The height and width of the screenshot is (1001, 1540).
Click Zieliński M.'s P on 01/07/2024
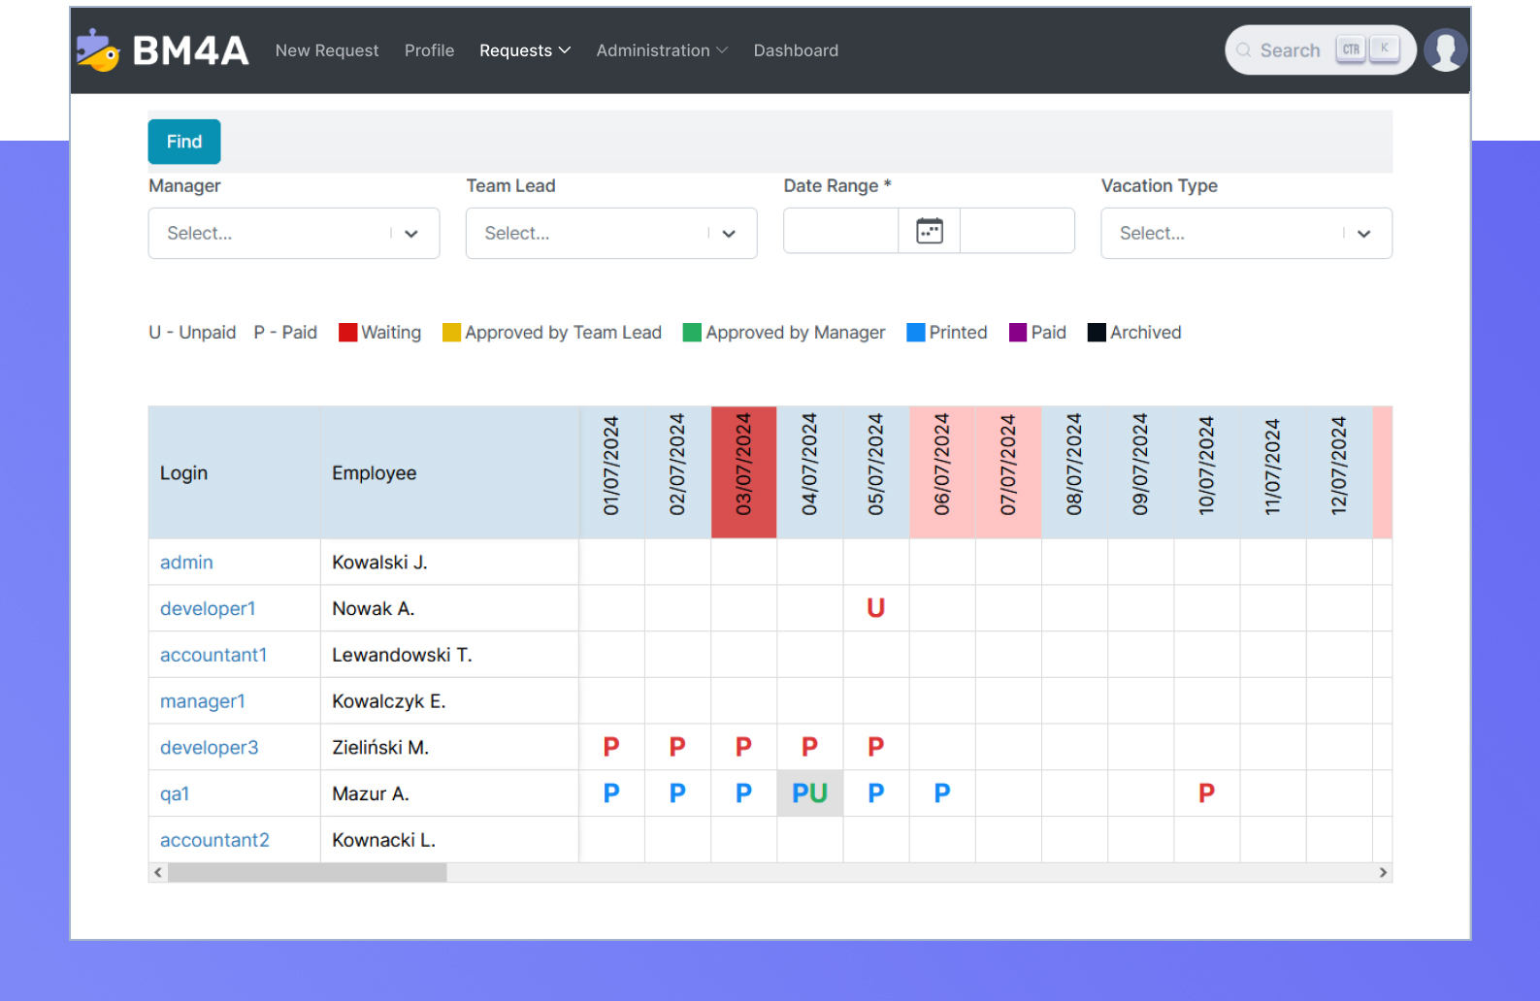[x=611, y=747]
